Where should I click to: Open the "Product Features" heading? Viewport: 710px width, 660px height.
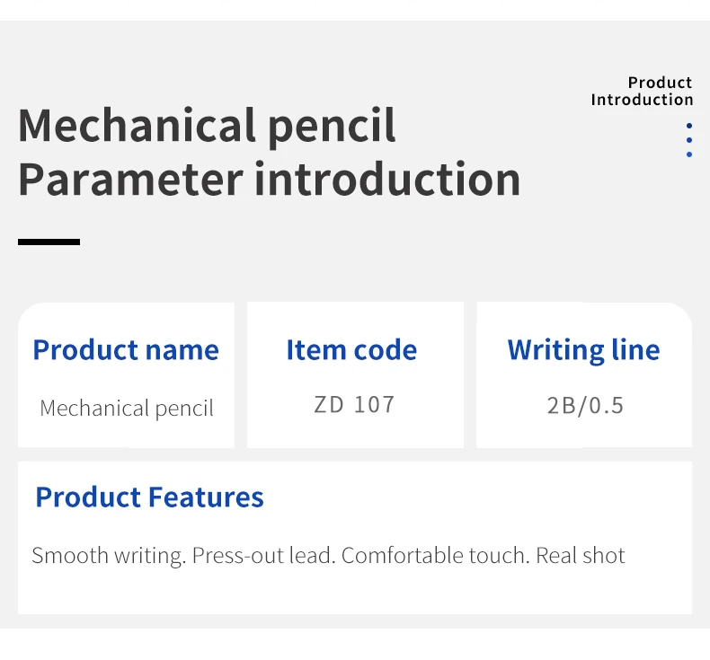point(149,497)
